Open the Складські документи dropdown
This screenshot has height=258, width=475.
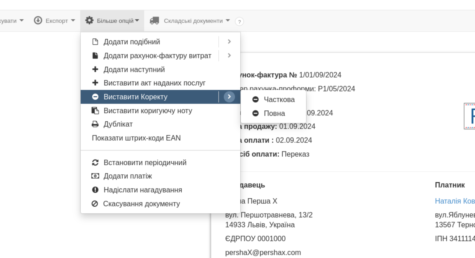pos(193,21)
